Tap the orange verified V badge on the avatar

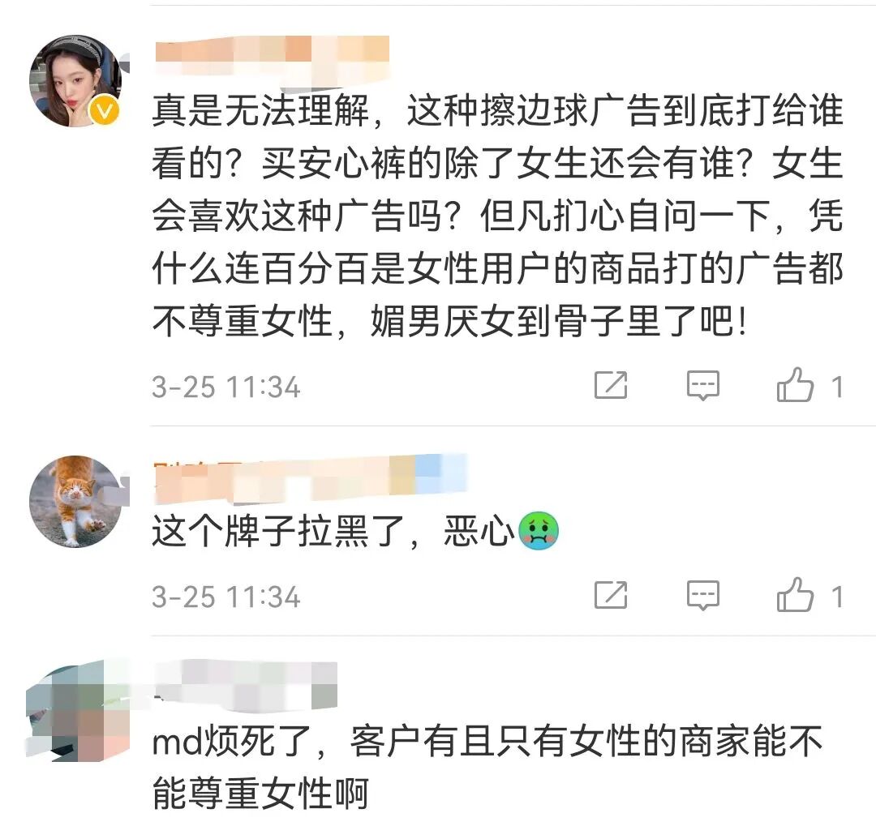click(104, 111)
